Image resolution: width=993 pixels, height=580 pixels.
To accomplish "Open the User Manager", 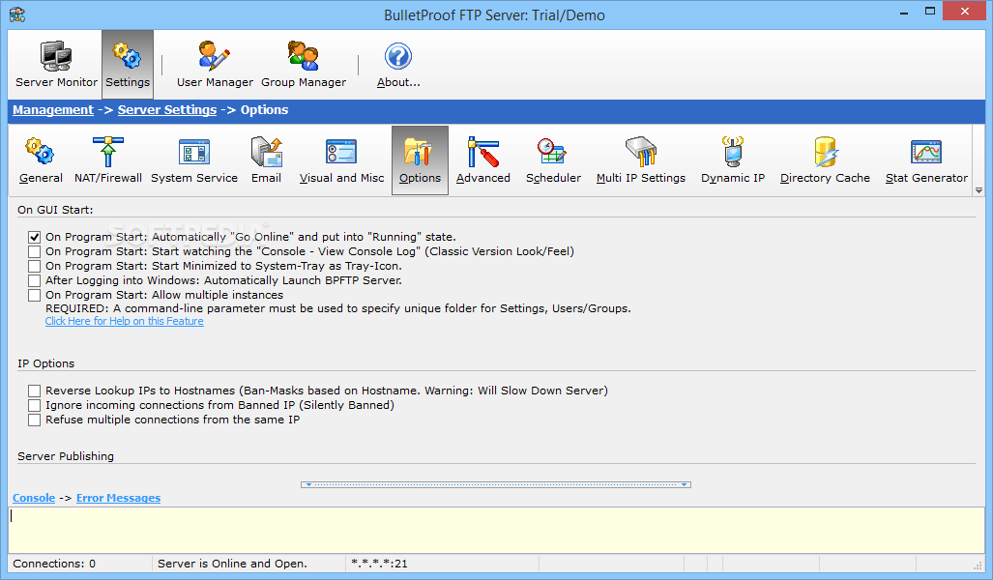I will pos(215,64).
